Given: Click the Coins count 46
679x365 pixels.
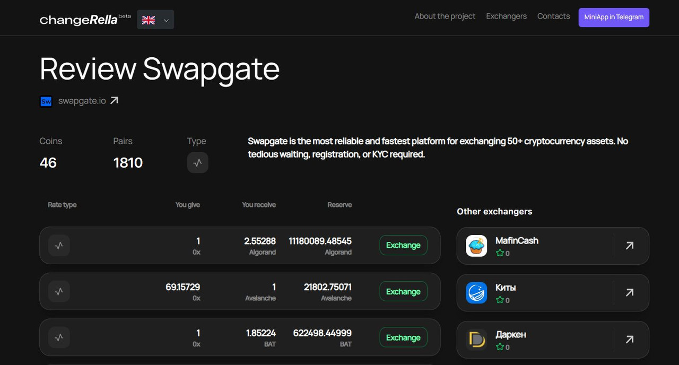Looking at the screenshot, I should click(48, 163).
